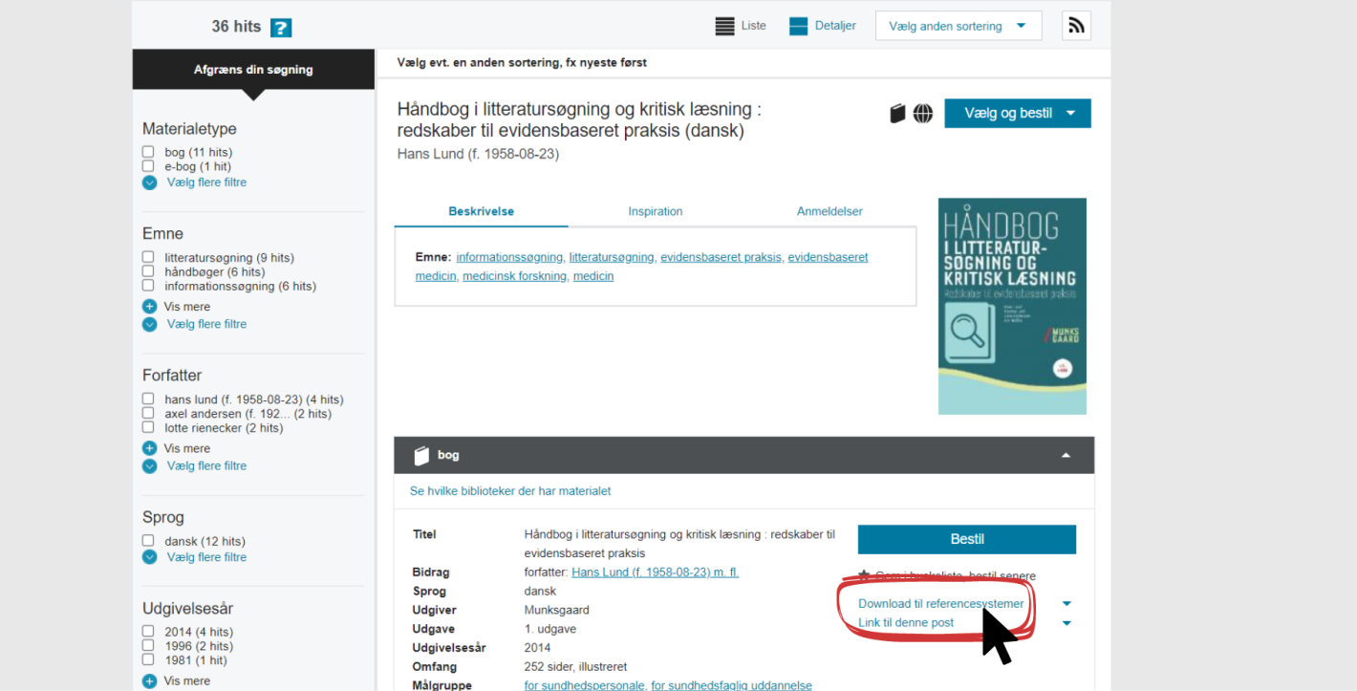The image size is (1357, 691).
Task: Open the help question mark icon
Action: (x=281, y=28)
